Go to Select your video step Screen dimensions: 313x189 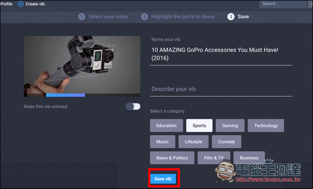[x=108, y=17]
